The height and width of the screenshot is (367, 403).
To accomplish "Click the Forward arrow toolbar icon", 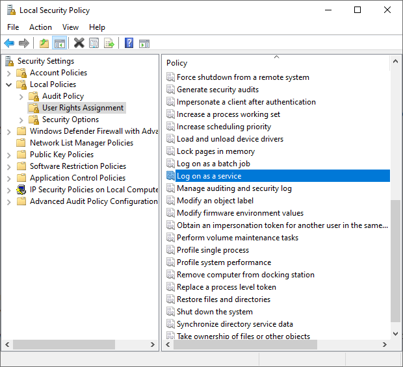I will point(24,44).
